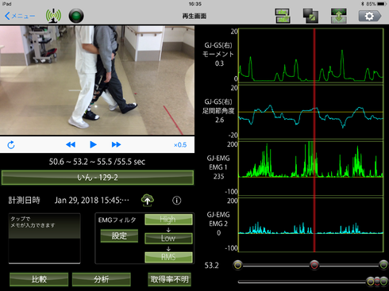Tap the GJ-EMG EMG 1 graph
Screen dimensions: 389x291
click(x=311, y=168)
